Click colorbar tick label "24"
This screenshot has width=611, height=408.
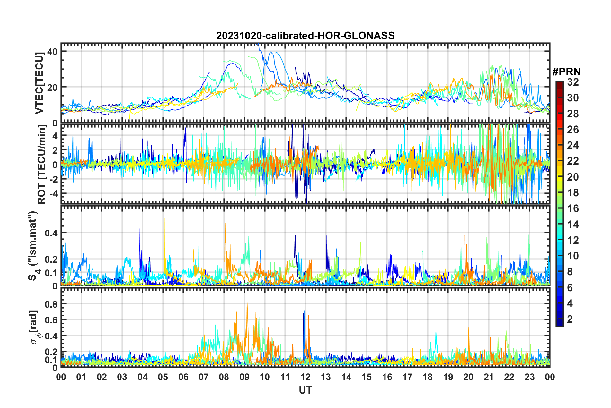pyautogui.click(x=573, y=145)
